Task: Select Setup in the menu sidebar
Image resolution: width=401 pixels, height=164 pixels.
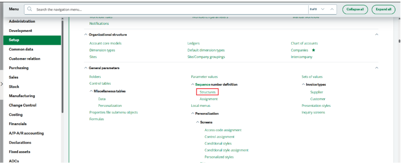Action: [32, 40]
